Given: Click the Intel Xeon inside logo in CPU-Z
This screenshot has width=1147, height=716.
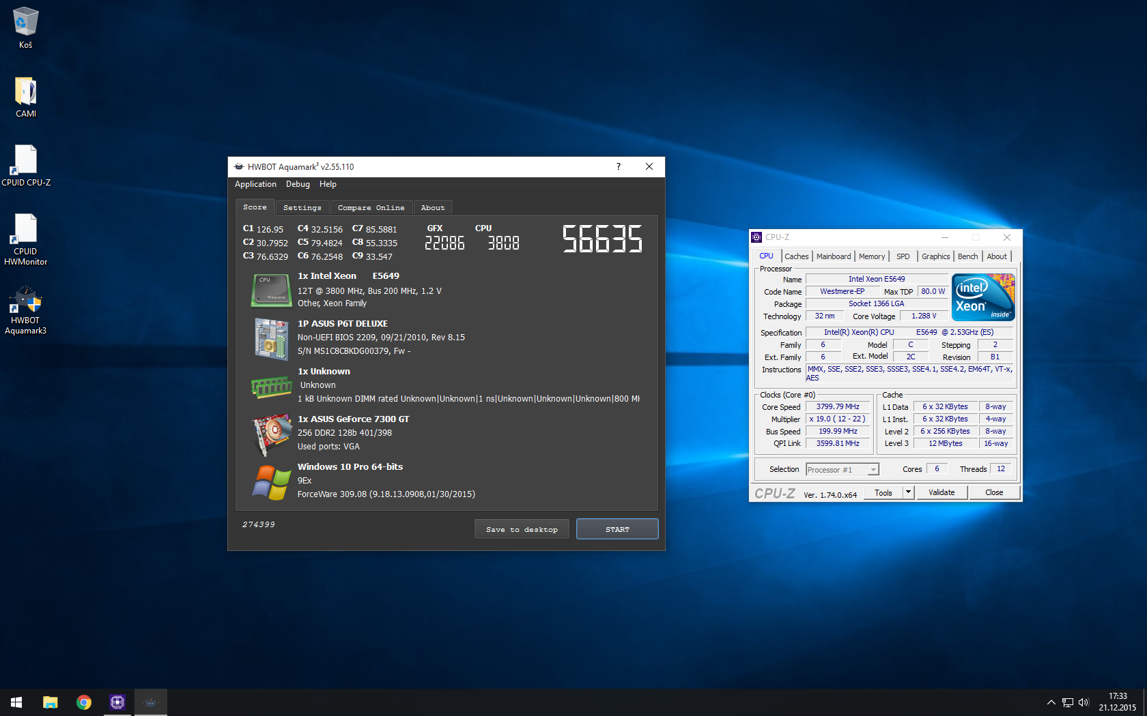Looking at the screenshot, I should pos(983,297).
